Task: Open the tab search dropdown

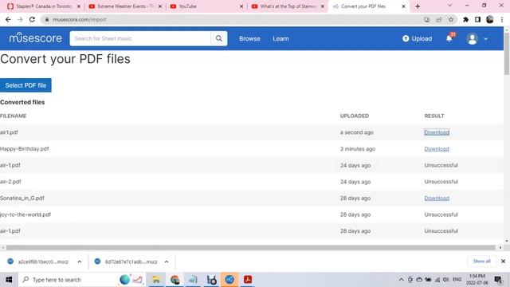Action: pos(449,6)
